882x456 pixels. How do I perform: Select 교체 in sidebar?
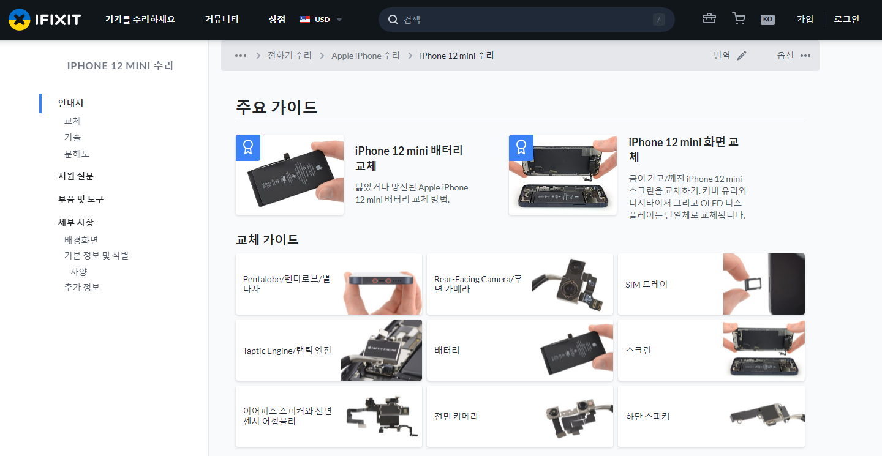point(73,121)
